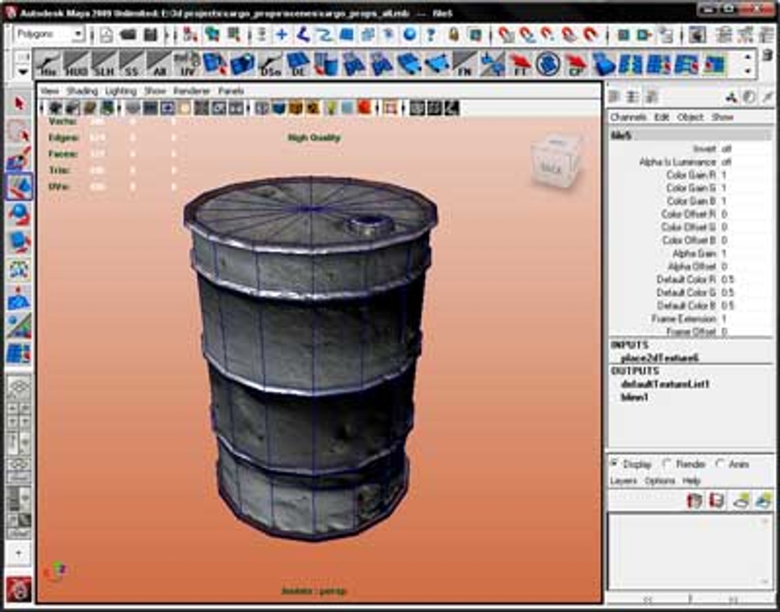Viewport: 780px width, 612px height.
Task: Click the Alpha Is Luminance attribute label
Action: coord(677,162)
